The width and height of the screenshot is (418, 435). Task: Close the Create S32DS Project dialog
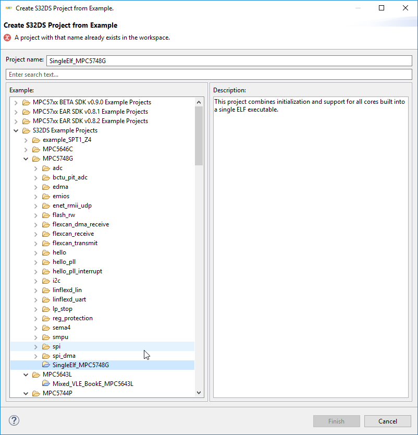(405, 8)
